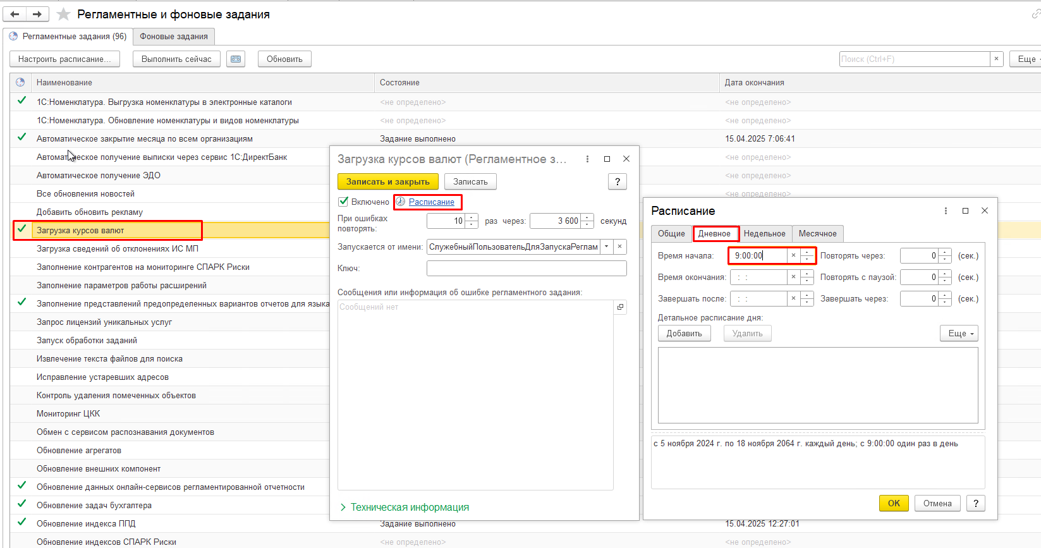Adjust the Повторять с паузой stepper
The height and width of the screenshot is (548, 1041).
[945, 277]
